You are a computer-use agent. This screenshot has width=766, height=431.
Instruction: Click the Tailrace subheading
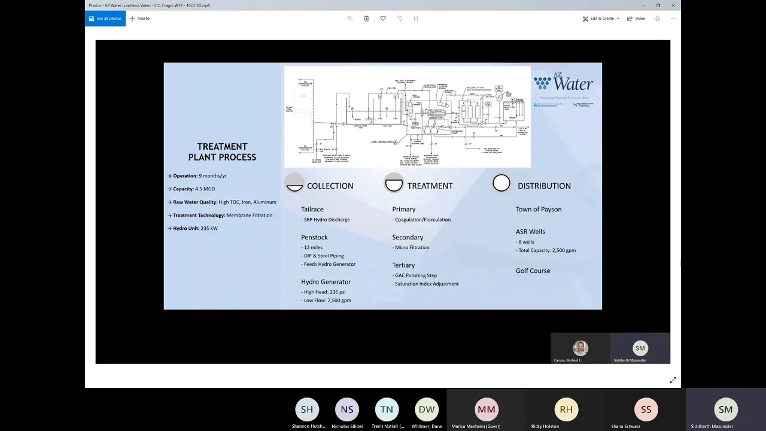click(312, 209)
